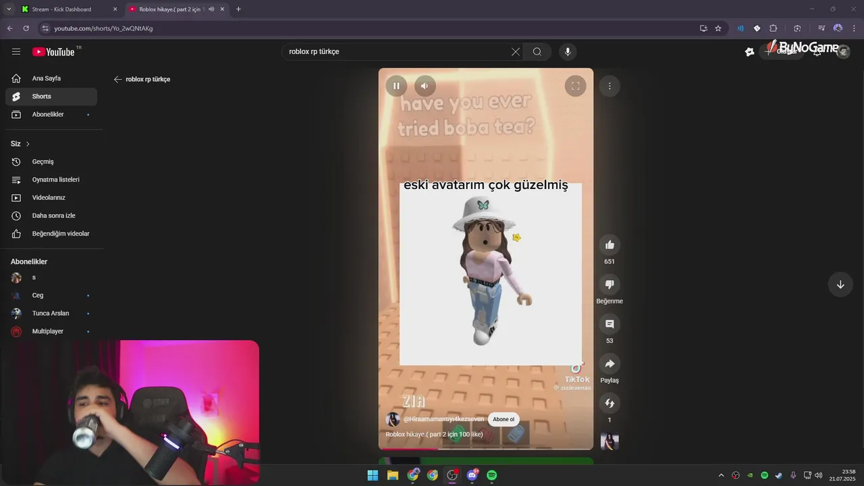
Task: Open Tunca Arslan channel subscription
Action: pyautogui.click(x=51, y=313)
